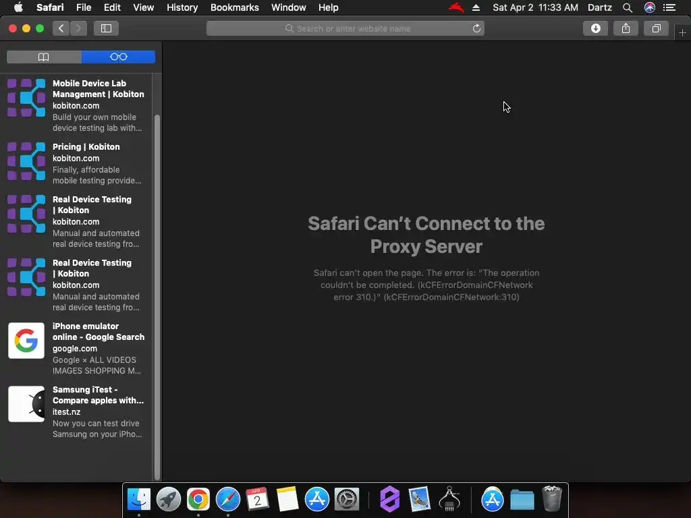Open Spotlight search magnifier icon
The height and width of the screenshot is (518, 691).
[628, 7]
